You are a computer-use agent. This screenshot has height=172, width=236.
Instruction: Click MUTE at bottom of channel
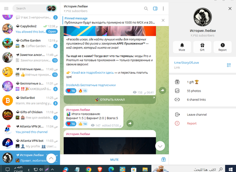click(x=114, y=160)
